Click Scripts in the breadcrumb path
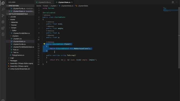The height and width of the screenshot is (101, 180). [46, 6]
